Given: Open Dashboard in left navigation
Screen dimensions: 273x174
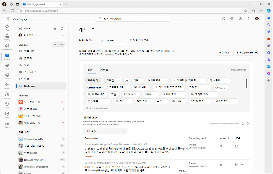Looking at the screenshot, I should (41, 86).
